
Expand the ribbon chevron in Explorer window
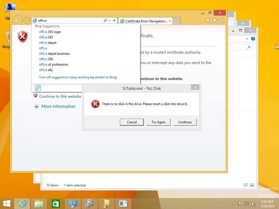pyautogui.click(x=247, y=39)
